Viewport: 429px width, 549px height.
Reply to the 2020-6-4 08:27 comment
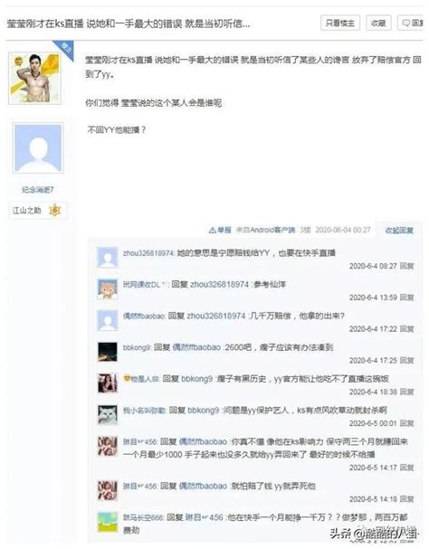point(407,266)
